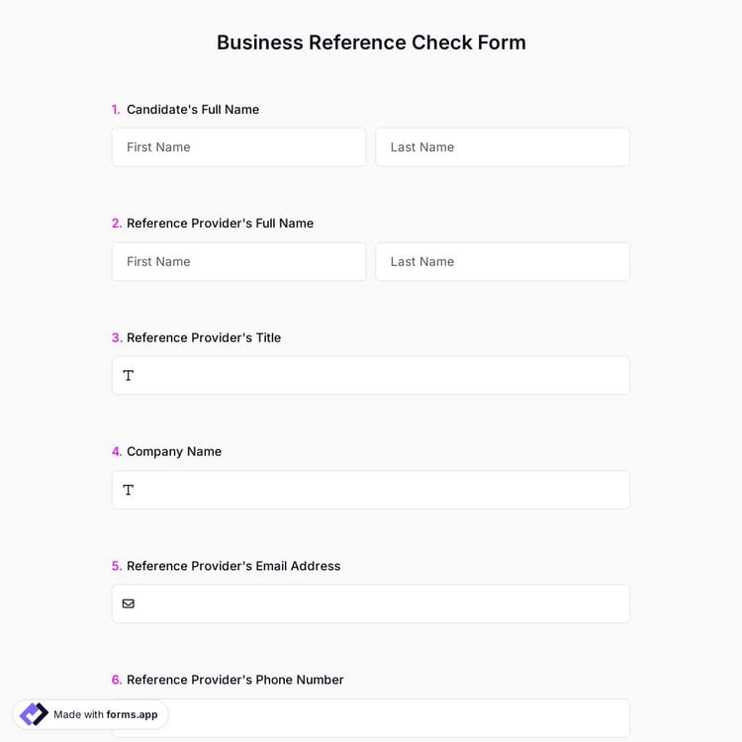Click the Reference Provider's Email Address label
The width and height of the screenshot is (742, 742).
click(233, 566)
